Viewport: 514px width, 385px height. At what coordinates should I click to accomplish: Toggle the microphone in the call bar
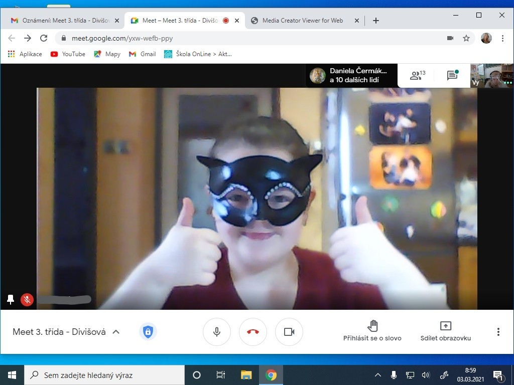pos(217,332)
